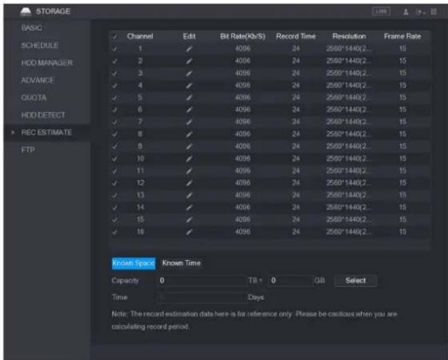Click the Channel column header

point(140,37)
